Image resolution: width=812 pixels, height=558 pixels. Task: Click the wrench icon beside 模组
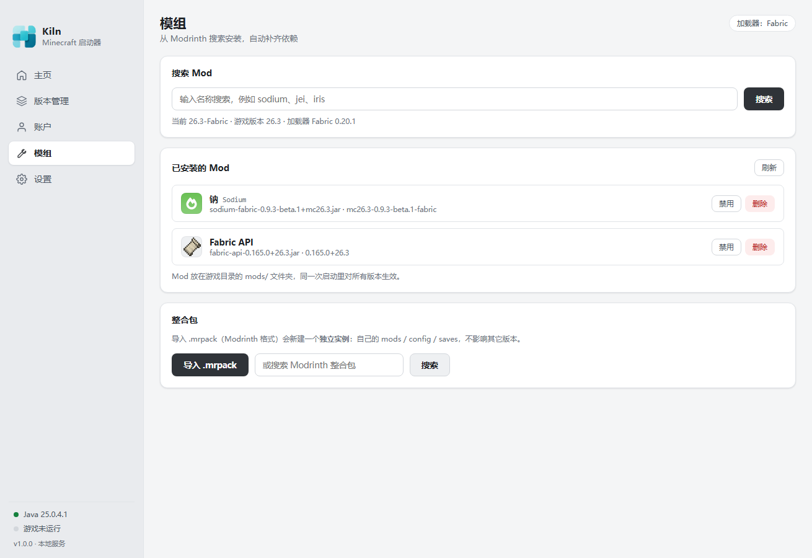point(22,153)
